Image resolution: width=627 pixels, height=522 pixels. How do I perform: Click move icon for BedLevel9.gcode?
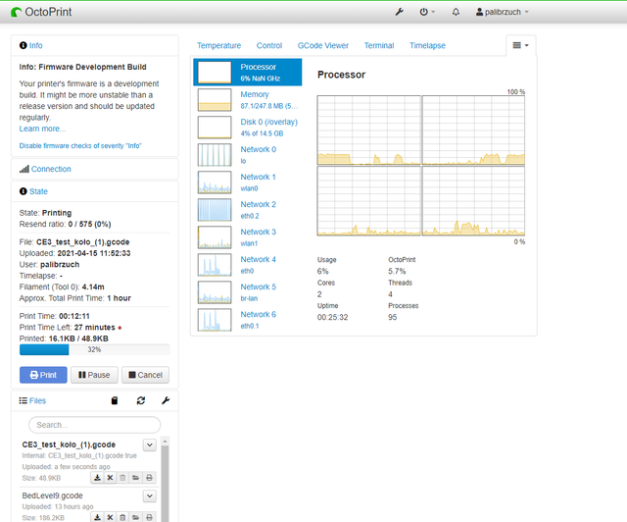click(x=110, y=517)
